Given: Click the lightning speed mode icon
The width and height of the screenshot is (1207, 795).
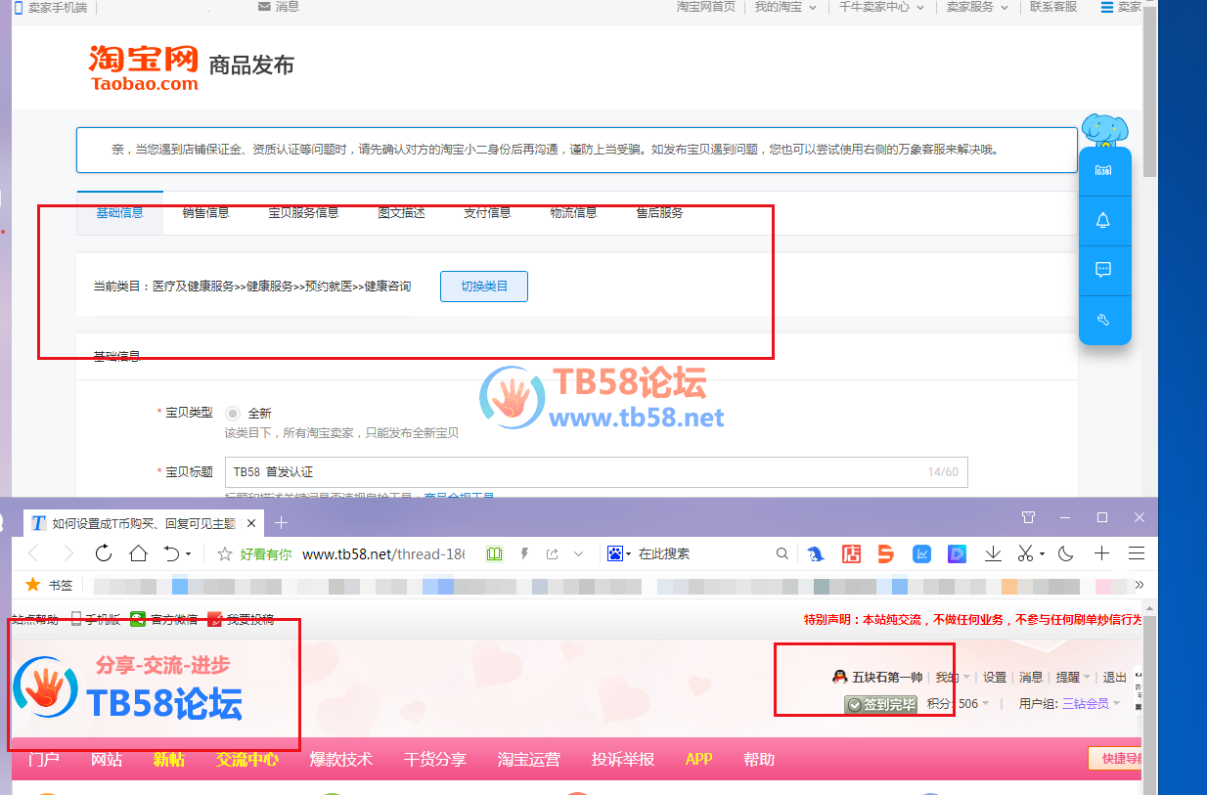Looking at the screenshot, I should coord(524,553).
